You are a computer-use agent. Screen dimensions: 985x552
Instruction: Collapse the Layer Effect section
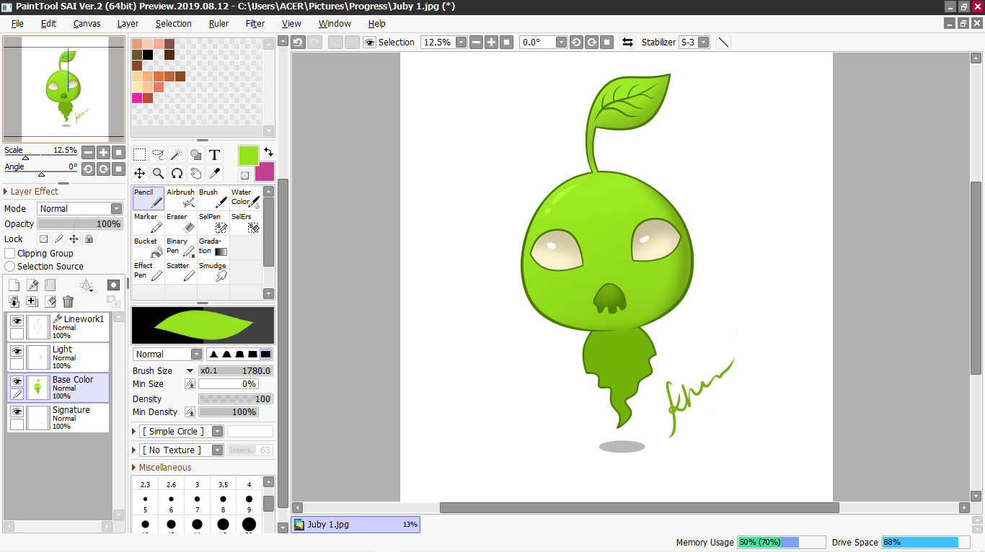point(6,191)
